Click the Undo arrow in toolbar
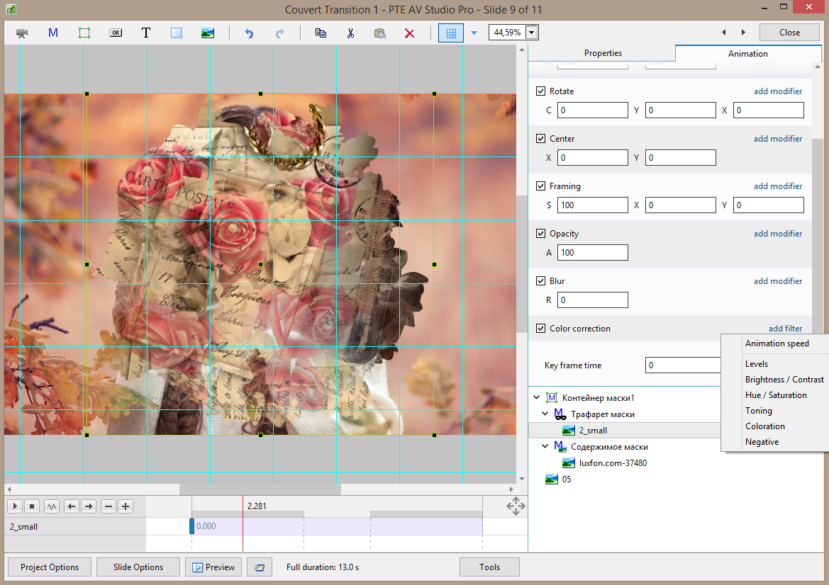 pyautogui.click(x=248, y=33)
